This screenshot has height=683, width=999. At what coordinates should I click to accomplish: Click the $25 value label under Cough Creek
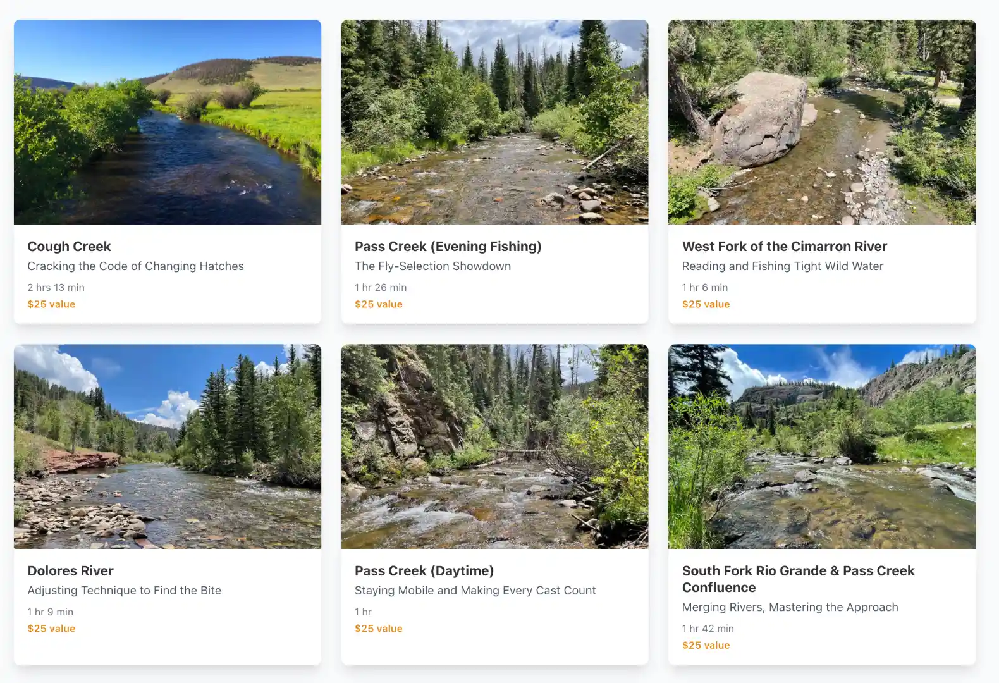pos(51,304)
